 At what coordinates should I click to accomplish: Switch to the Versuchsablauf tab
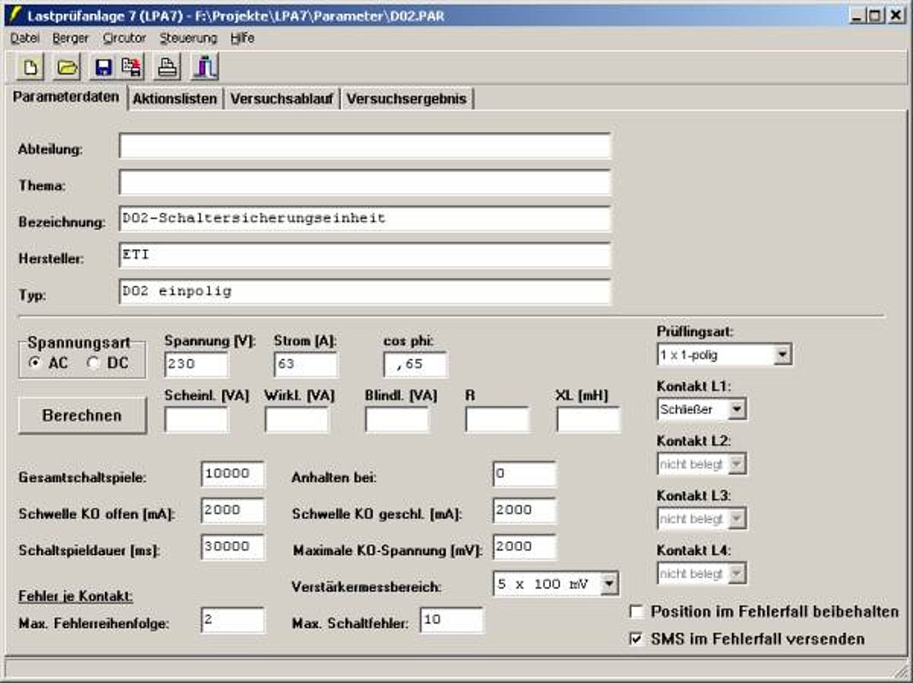(x=281, y=99)
